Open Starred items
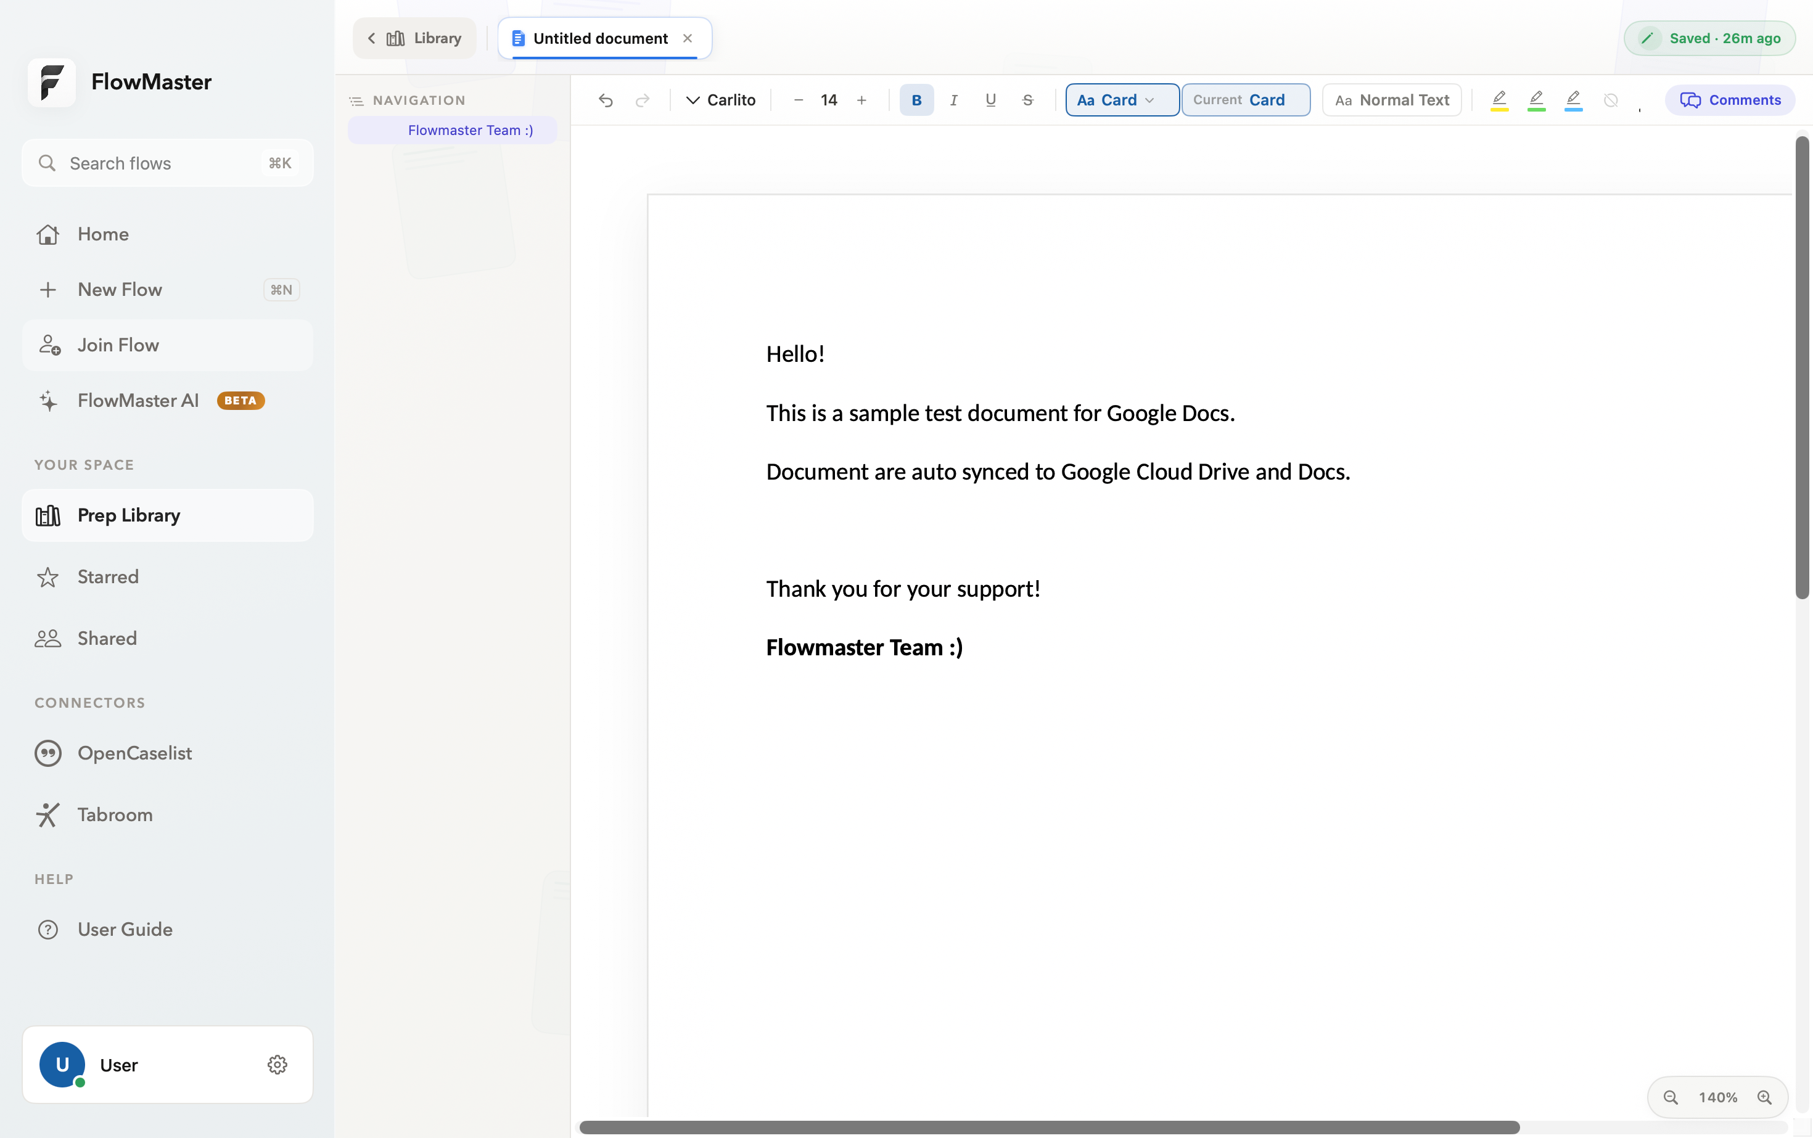This screenshot has width=1813, height=1138. 167,577
